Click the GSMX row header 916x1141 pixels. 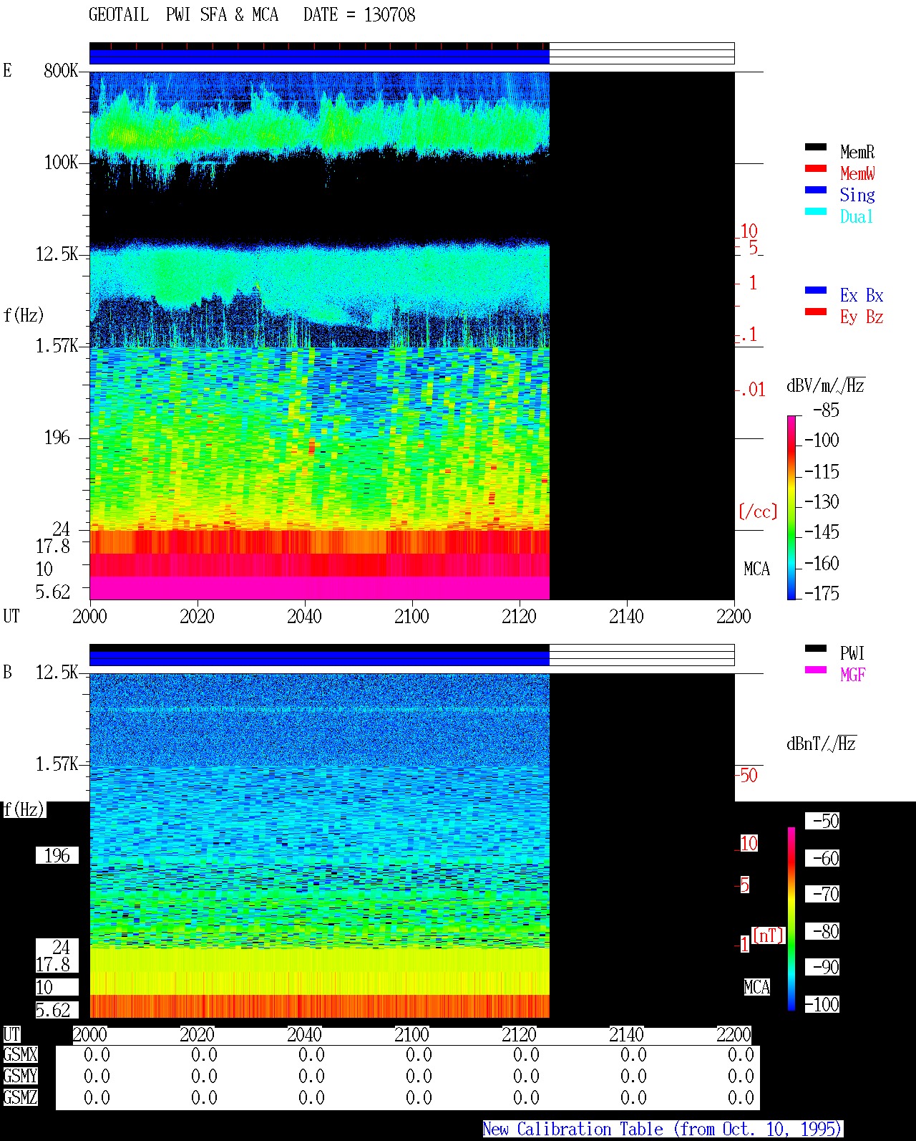pyautogui.click(x=20, y=1054)
